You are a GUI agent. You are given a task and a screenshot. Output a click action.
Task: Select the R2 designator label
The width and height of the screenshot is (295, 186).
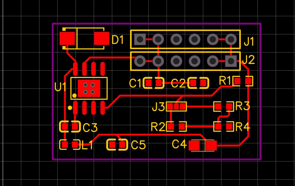[158, 127]
